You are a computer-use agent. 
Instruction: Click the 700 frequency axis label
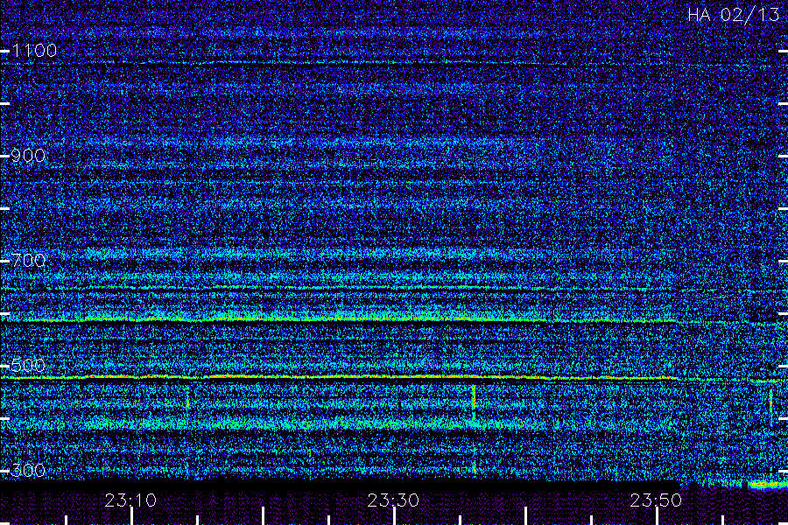point(28,261)
